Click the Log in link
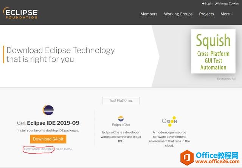This screenshot has height=168, width=242. [207, 3]
